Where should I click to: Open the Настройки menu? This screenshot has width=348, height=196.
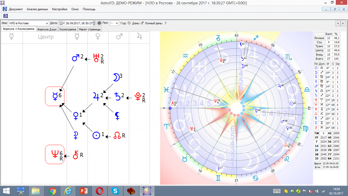pyautogui.click(x=59, y=9)
